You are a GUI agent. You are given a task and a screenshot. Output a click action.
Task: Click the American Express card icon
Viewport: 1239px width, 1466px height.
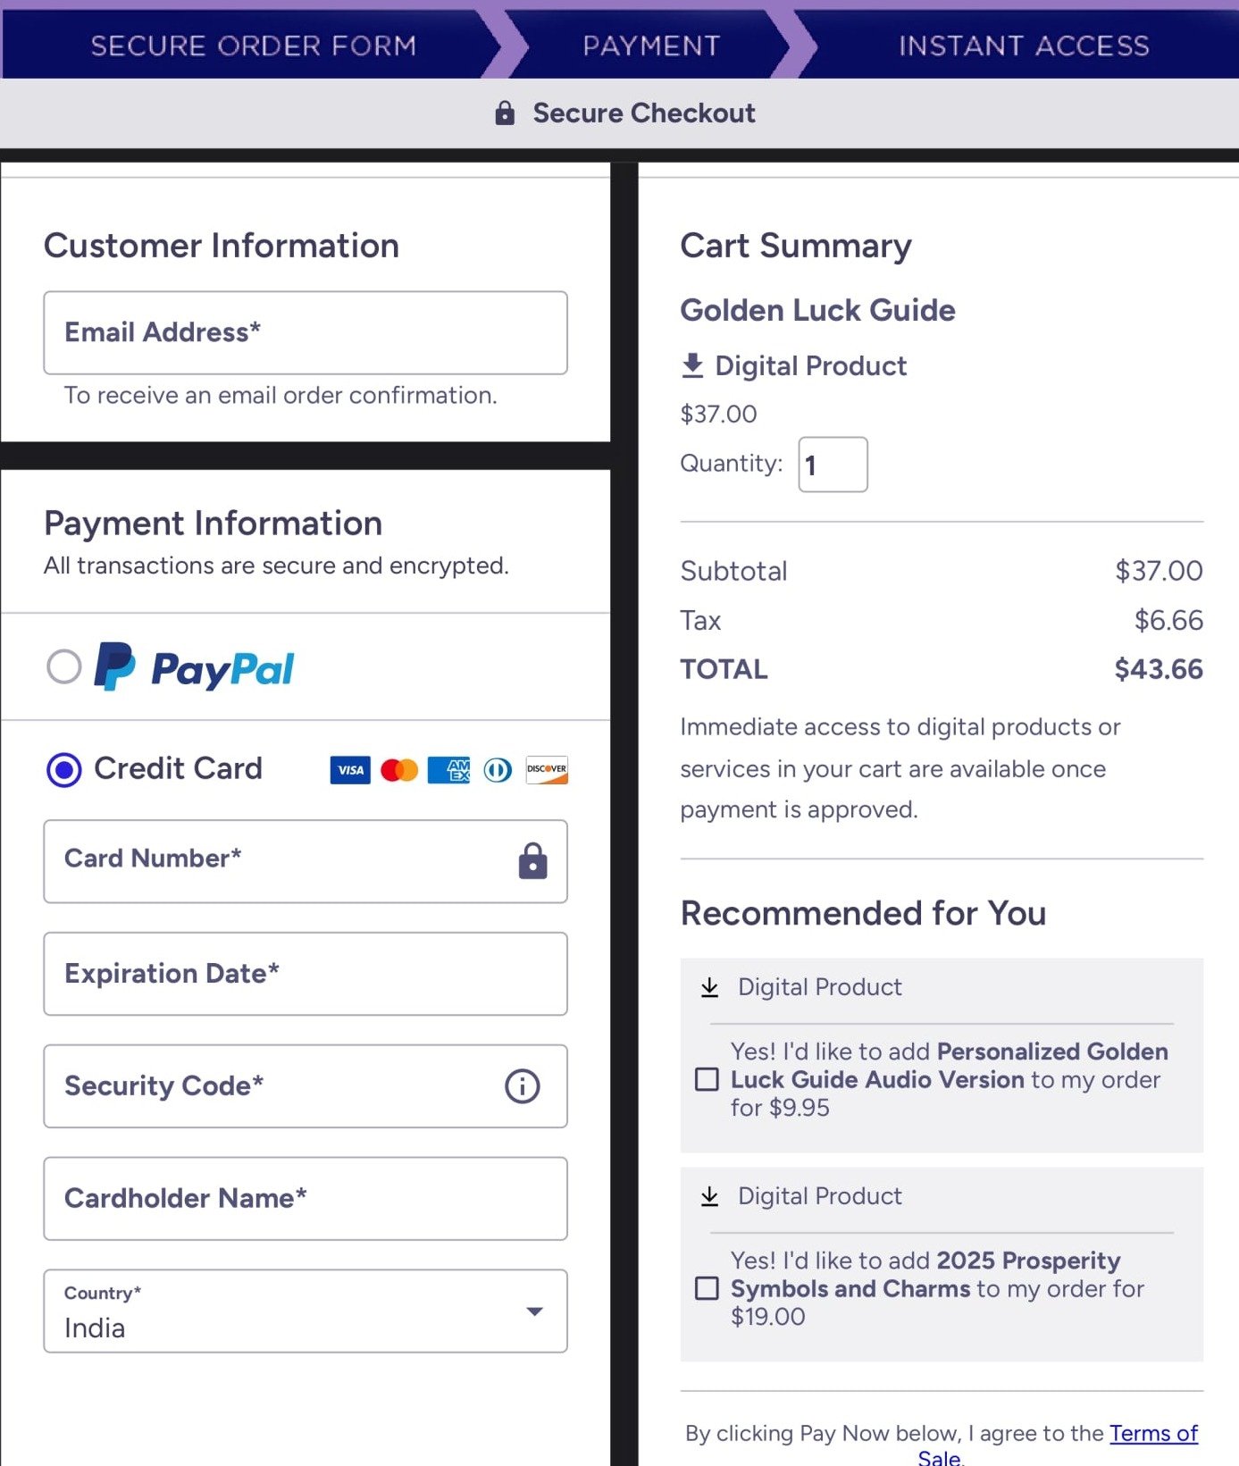click(x=449, y=770)
